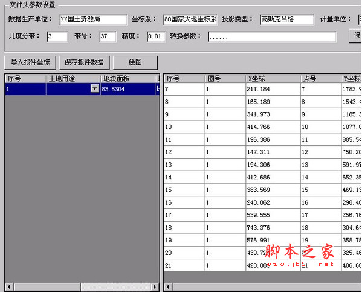Viewport: 362px width, 292px height.
Task: Select X coordinate cell 165.189
Action: [273, 102]
